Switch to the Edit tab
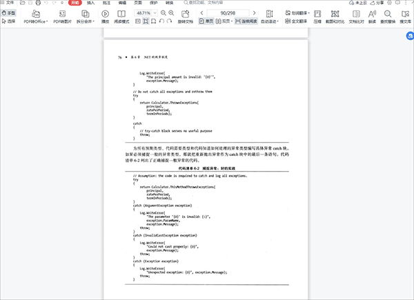 point(122,3)
